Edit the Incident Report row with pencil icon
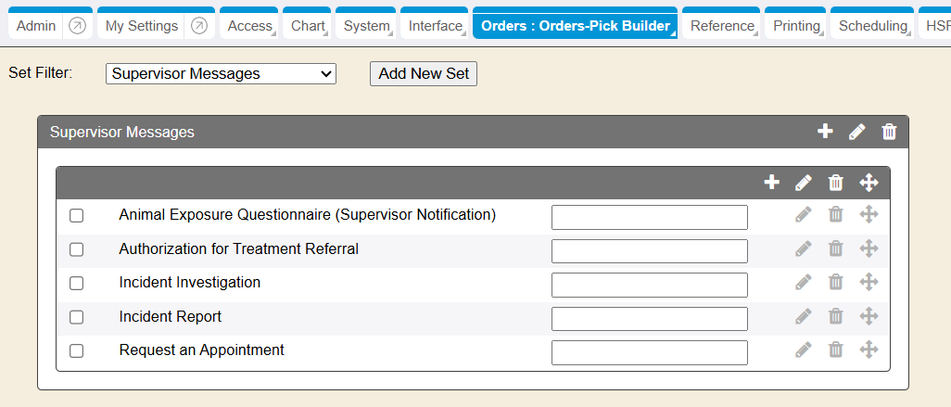This screenshot has height=407, width=951. coord(804,316)
